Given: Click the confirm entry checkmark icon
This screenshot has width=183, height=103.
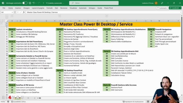Looking at the screenshot, I should (21, 12).
